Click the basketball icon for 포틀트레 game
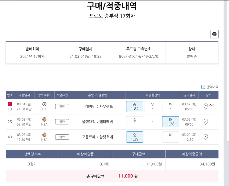 tap(44, 135)
